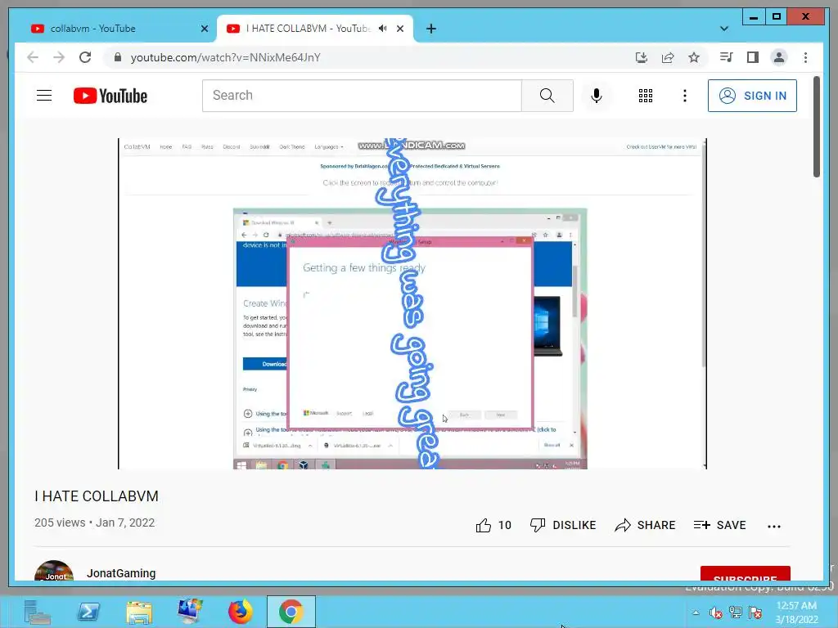The image size is (838, 628).
Task: Click SAVE to playlist button
Action: (719, 525)
